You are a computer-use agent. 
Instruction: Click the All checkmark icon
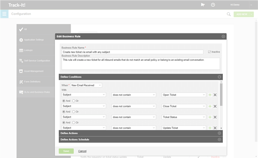pos(21,30)
